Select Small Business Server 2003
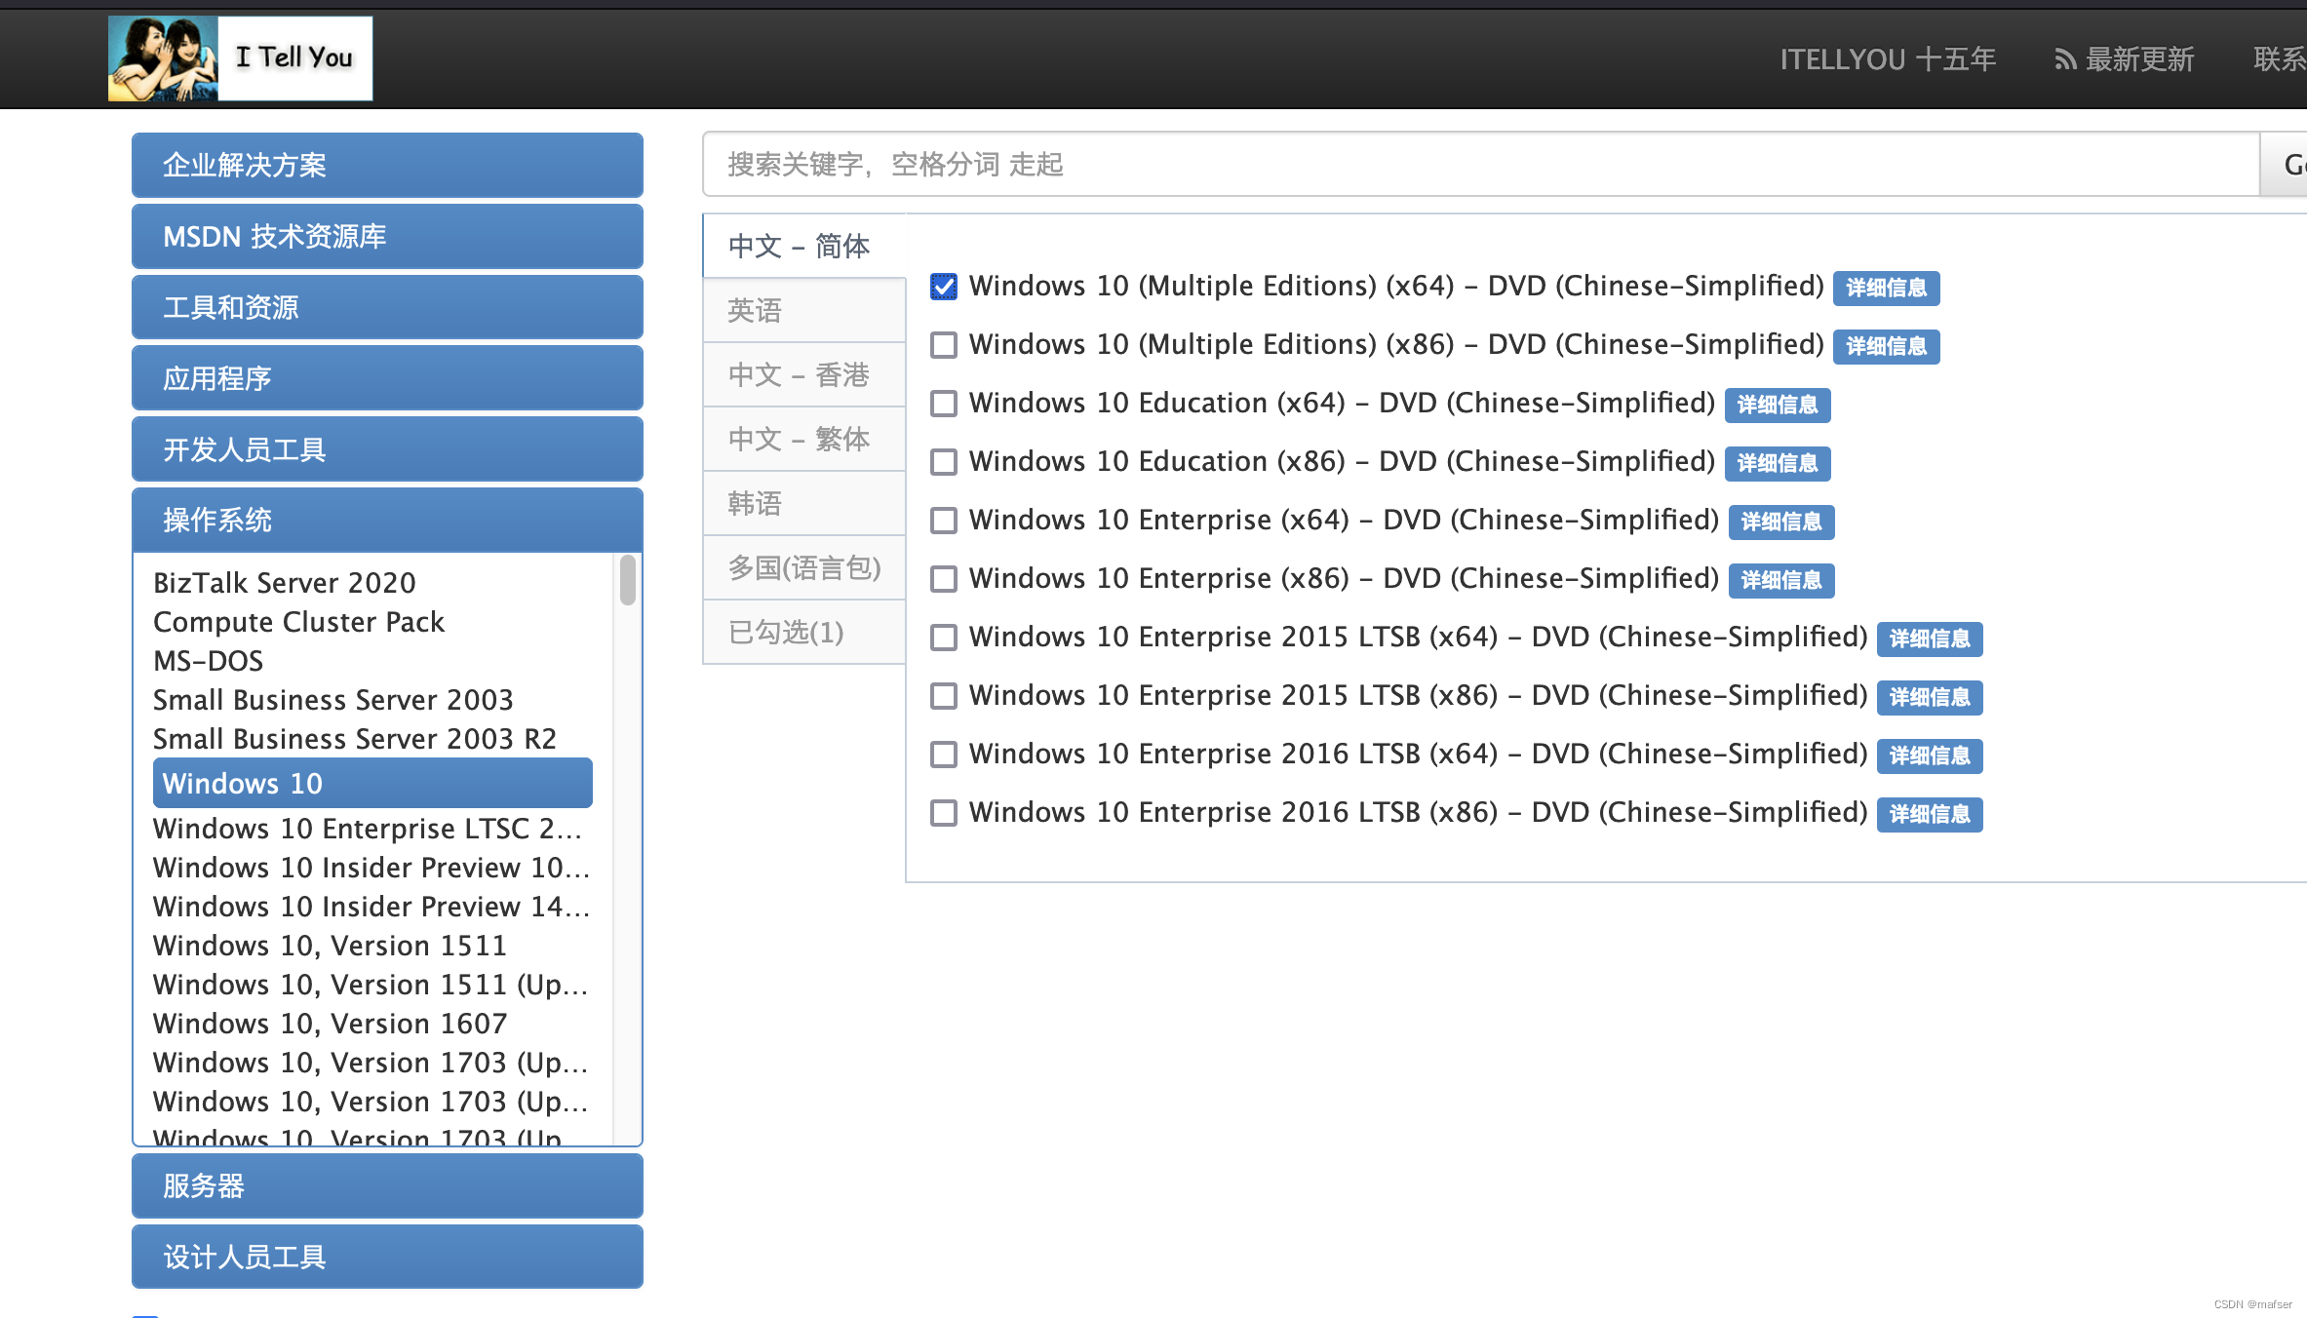Image resolution: width=2307 pixels, height=1318 pixels. (x=333, y=700)
